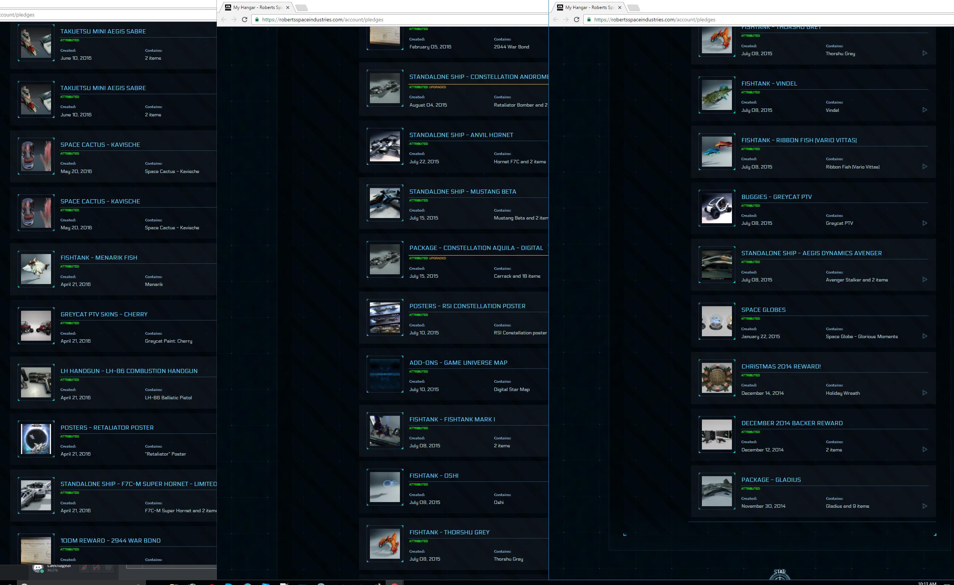This screenshot has width=954, height=585.
Task: Close the My Hangar tab in the middle window
Action: point(288,8)
